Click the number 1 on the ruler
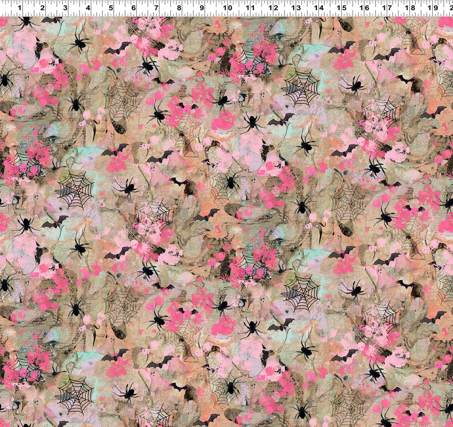The width and height of the screenshot is (453, 427). (19, 8)
